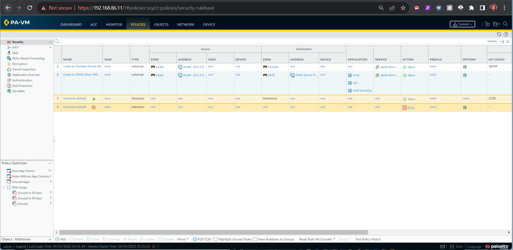Select the QoS policy type
This screenshot has width=513, height=250.
coord(15,53)
